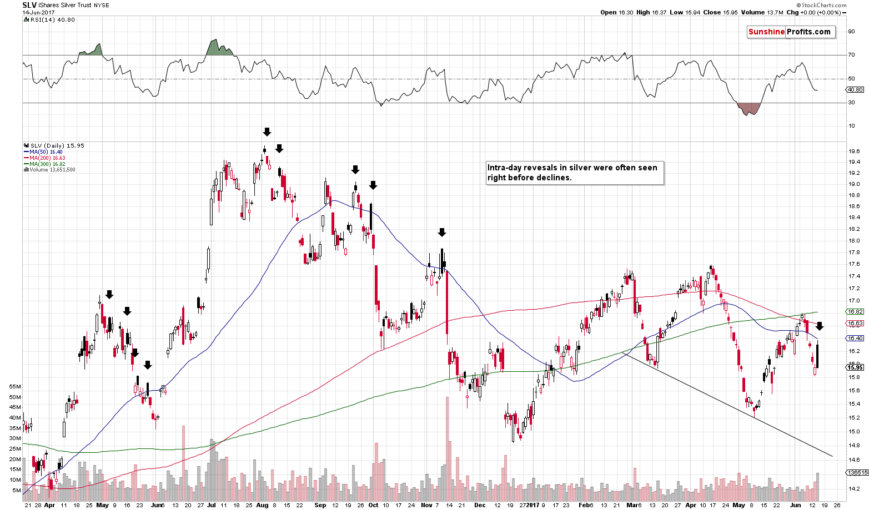Click the 50 midline label on the RSI axis
The image size is (869, 510).
pyautogui.click(x=852, y=79)
